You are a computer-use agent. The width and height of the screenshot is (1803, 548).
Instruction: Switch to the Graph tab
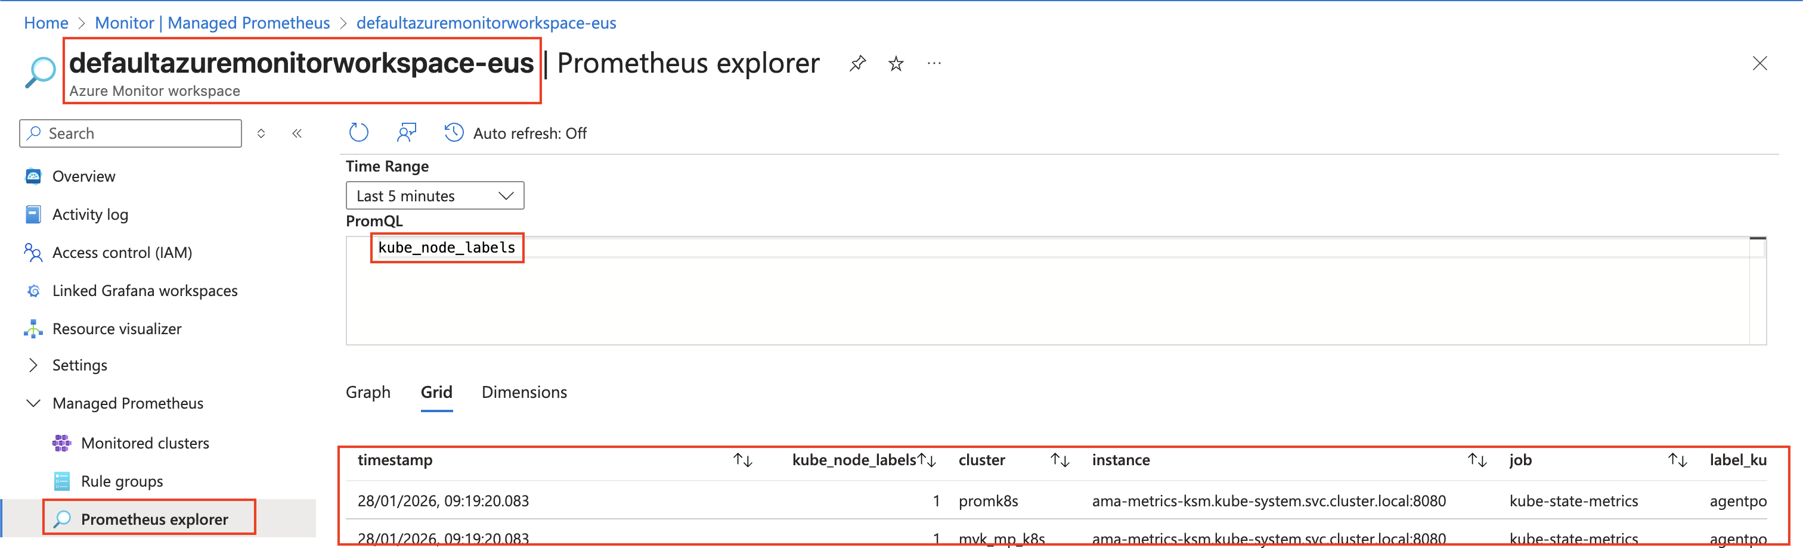pyautogui.click(x=368, y=393)
